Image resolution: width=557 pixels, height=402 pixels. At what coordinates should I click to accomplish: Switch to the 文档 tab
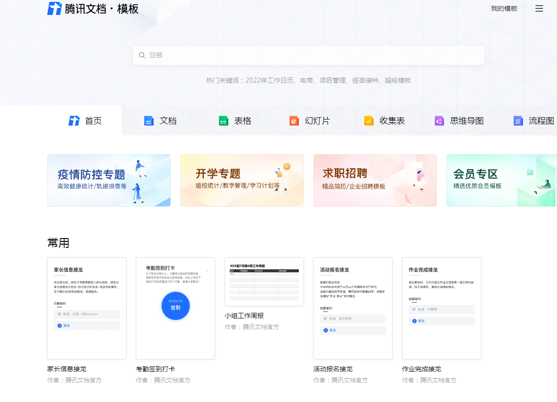tap(160, 121)
